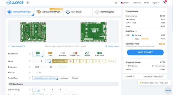Click help icon next to Product Type
173x95 pixels.
(x=30, y=78)
